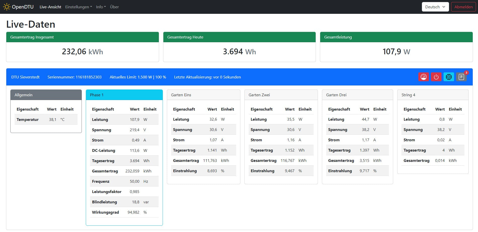Open the event log with badge 3
The height and width of the screenshot is (232, 478).
(461, 77)
